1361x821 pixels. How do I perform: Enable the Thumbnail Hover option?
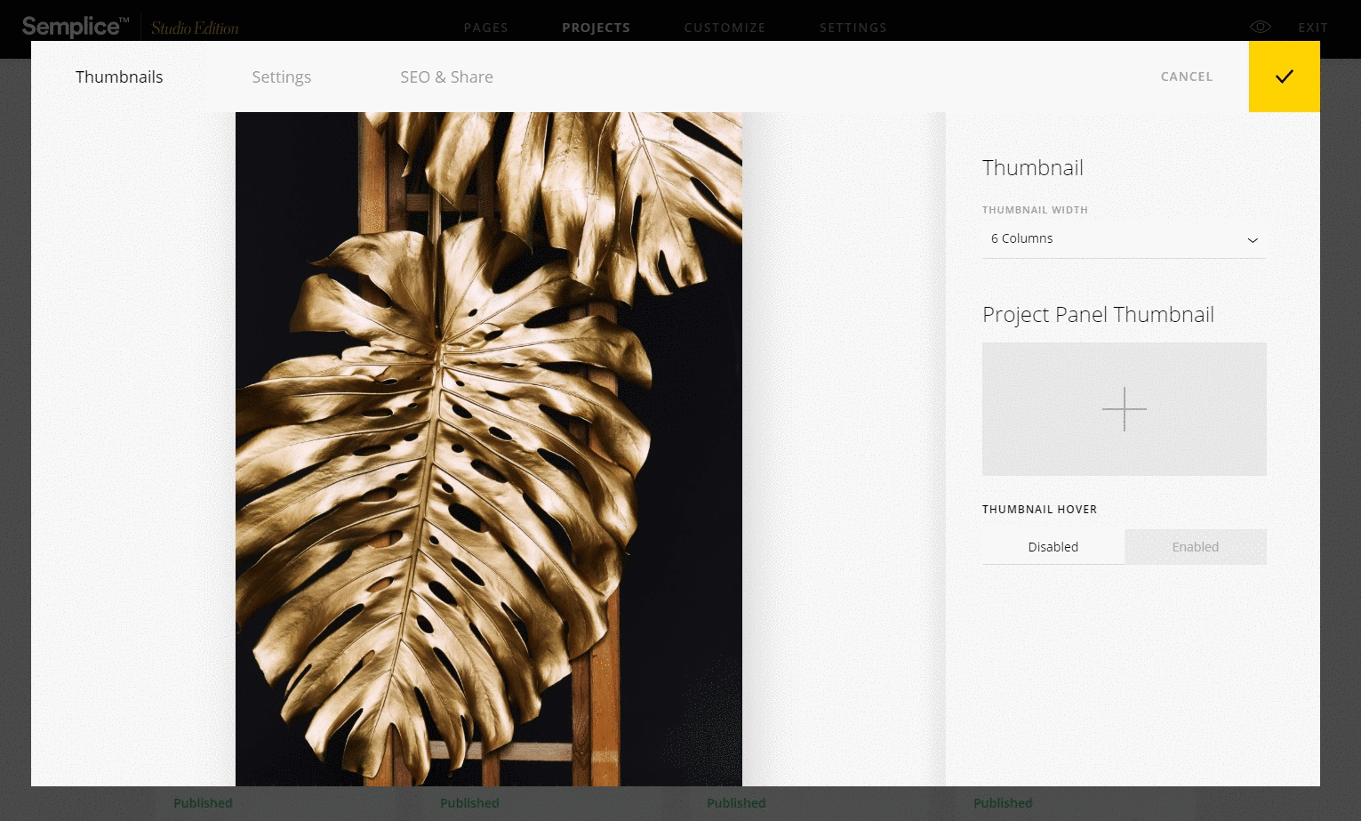(1195, 546)
